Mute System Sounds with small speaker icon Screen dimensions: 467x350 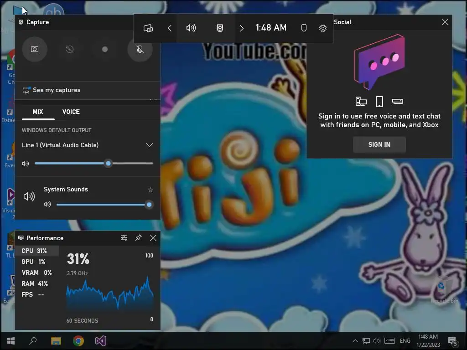47,204
